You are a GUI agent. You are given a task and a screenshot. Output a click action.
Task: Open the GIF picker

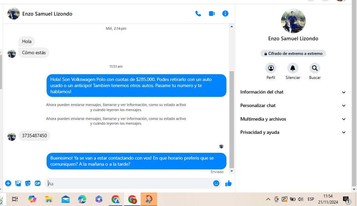pos(37,183)
